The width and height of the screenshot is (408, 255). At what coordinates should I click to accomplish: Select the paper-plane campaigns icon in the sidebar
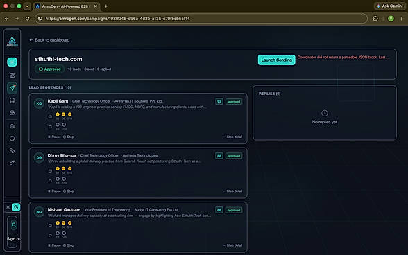[x=12, y=88]
